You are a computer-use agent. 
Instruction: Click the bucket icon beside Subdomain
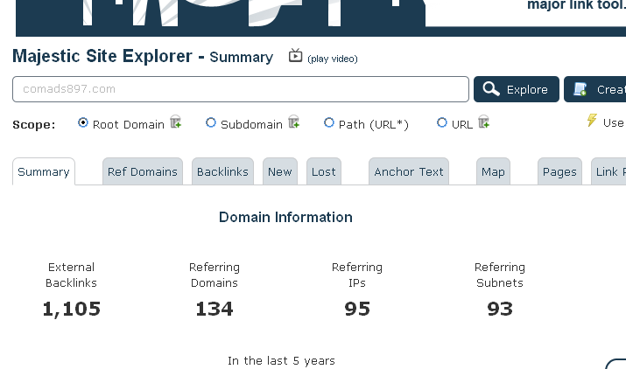pyautogui.click(x=293, y=122)
